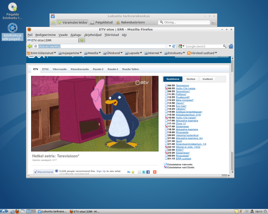The width and height of the screenshot is (268, 214).
Task: Expand Ühiskond bookmarks folder
Action: pyautogui.click(x=113, y=53)
